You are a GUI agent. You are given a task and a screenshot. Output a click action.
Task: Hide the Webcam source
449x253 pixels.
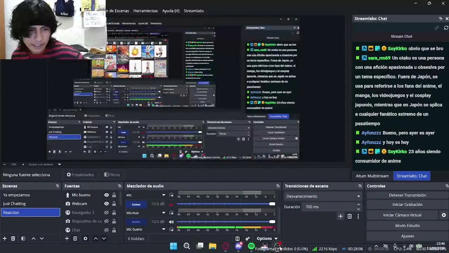[106, 204]
